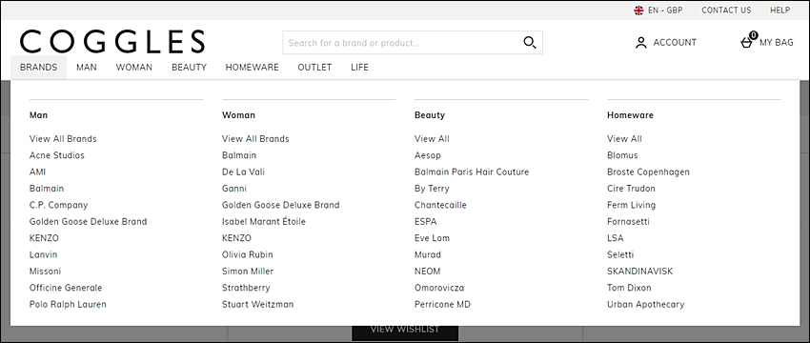Select the Beauty column heading
This screenshot has height=343, width=810.
(430, 115)
